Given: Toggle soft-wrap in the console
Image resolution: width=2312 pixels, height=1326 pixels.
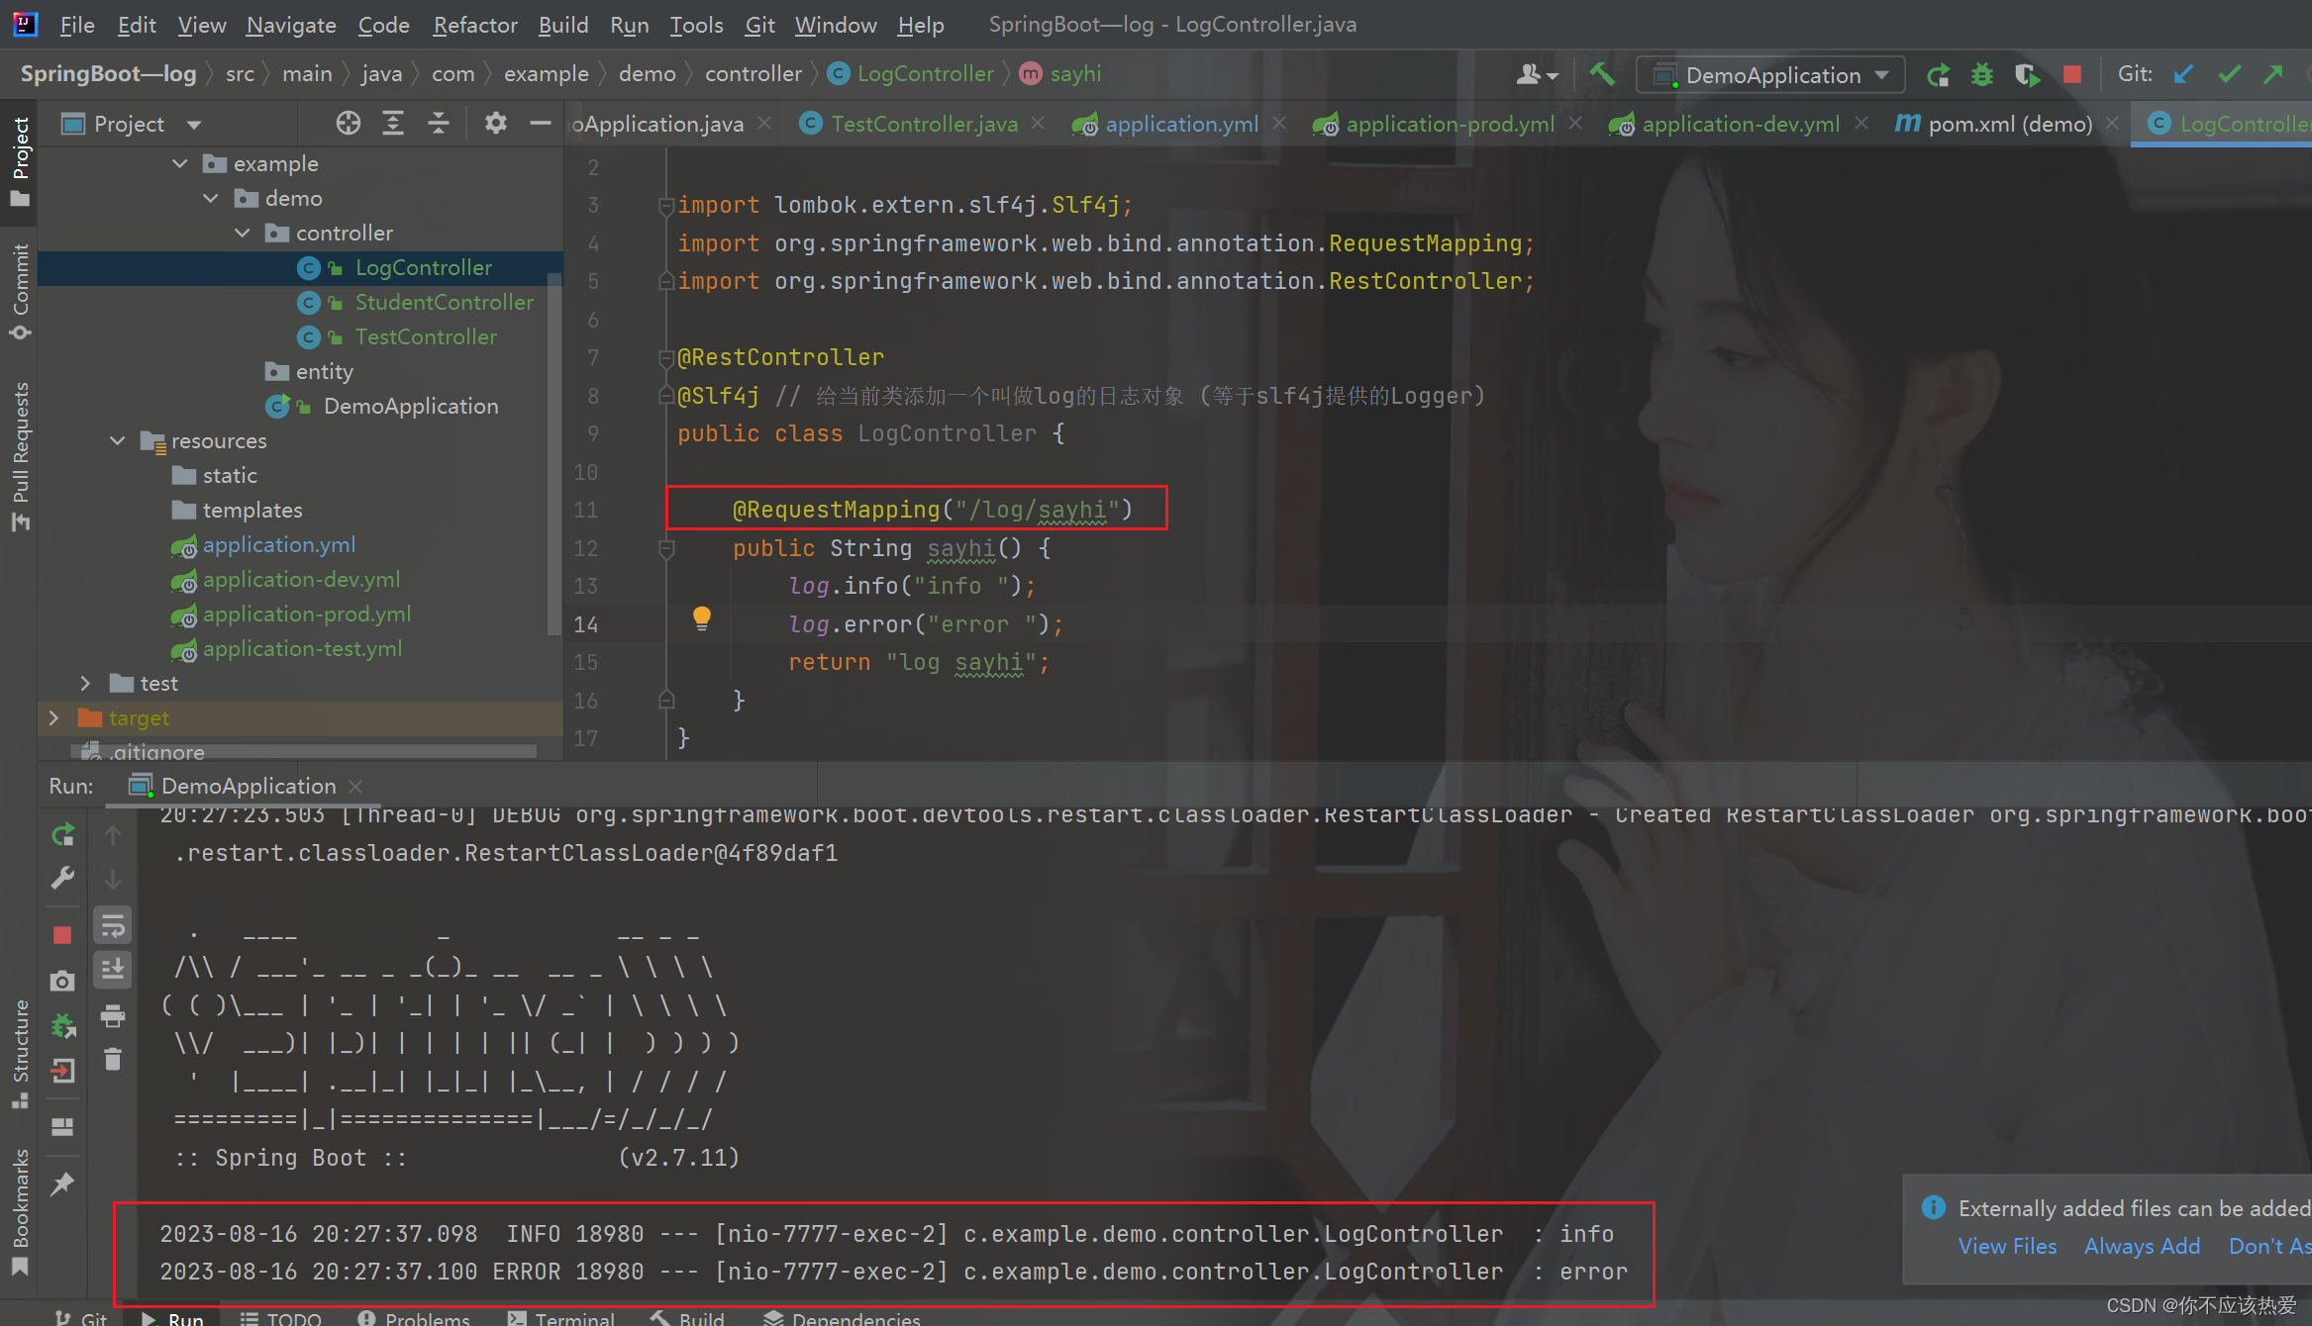Looking at the screenshot, I should tap(113, 926).
